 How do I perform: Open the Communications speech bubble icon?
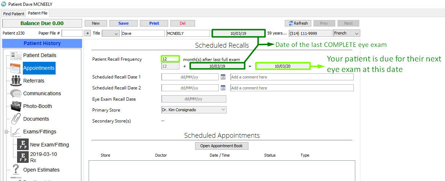tap(16, 93)
